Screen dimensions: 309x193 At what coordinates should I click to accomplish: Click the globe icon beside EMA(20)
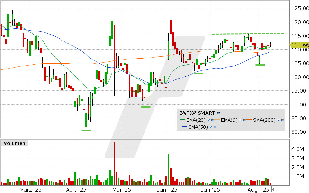pyautogui.click(x=213, y=120)
